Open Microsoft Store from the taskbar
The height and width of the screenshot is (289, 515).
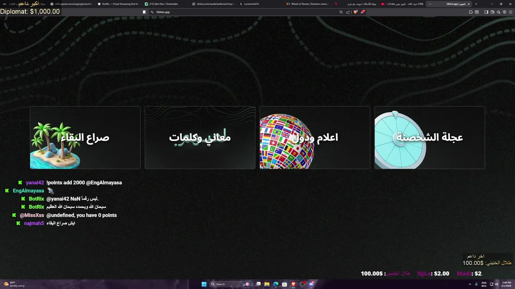tap(284, 284)
